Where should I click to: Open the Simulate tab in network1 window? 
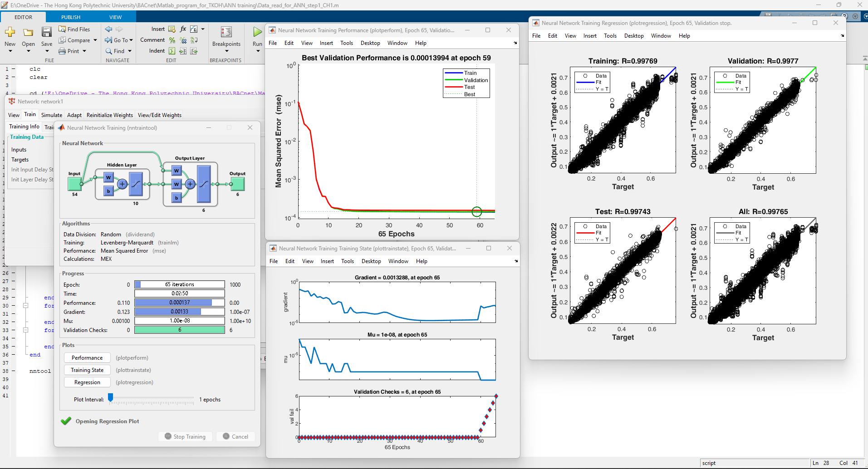(x=52, y=115)
